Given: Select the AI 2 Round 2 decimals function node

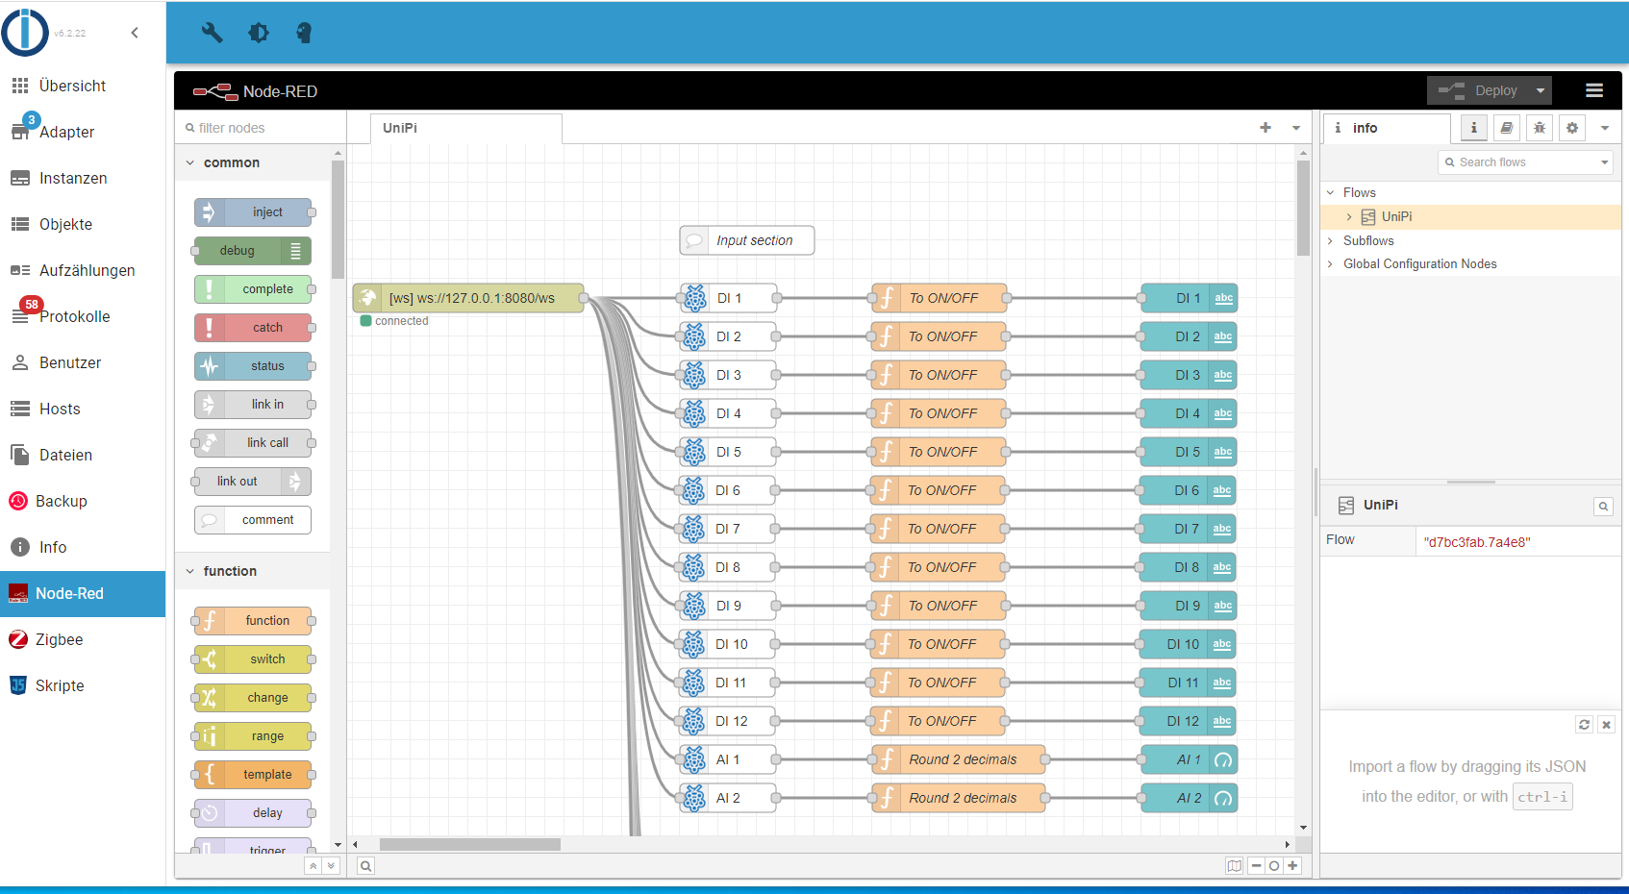Looking at the screenshot, I should click(x=958, y=798).
